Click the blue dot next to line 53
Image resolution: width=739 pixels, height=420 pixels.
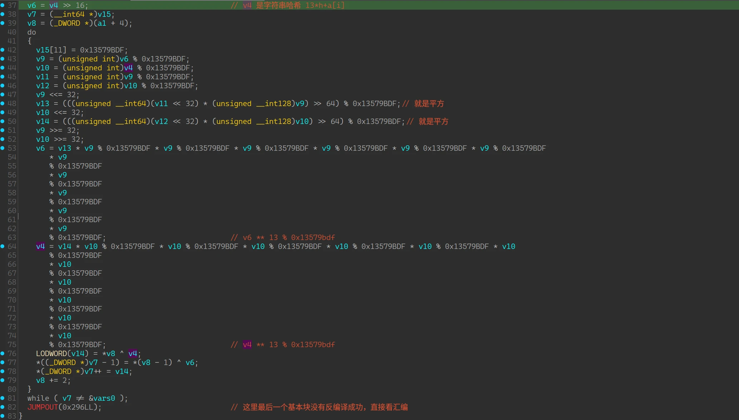(3, 148)
